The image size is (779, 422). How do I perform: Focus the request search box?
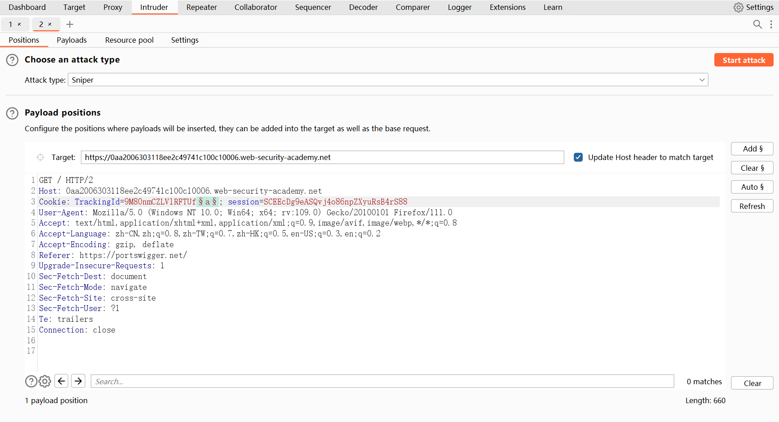(x=382, y=382)
